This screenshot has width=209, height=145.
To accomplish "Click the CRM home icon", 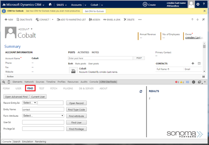I will click(50, 5).
